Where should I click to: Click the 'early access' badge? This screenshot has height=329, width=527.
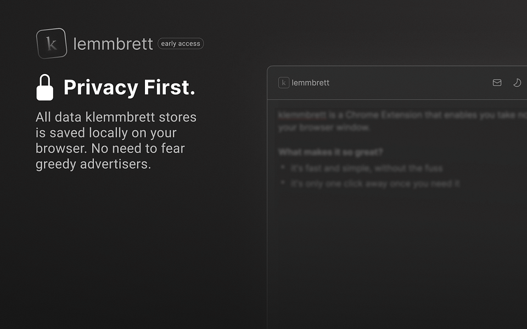point(180,43)
